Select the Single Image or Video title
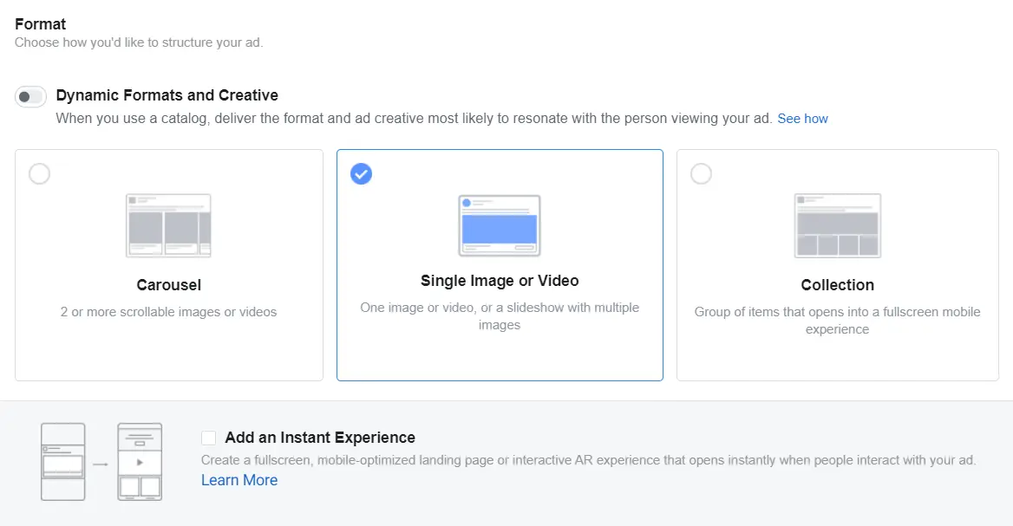1013x526 pixels. pos(500,281)
